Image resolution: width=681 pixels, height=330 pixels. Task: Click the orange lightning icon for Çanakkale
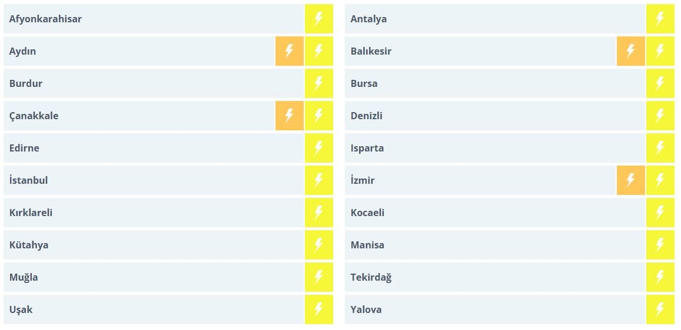(x=289, y=116)
